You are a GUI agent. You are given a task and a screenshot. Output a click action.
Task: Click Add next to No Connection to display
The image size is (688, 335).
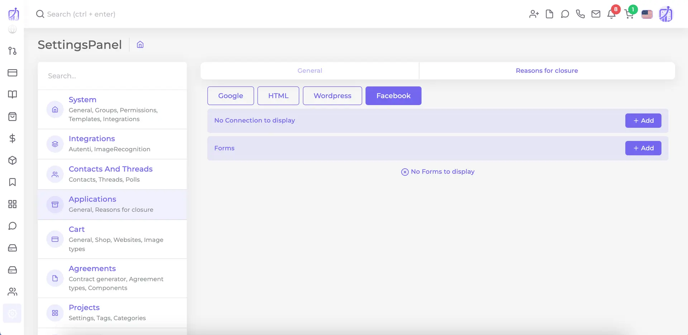pos(643,120)
